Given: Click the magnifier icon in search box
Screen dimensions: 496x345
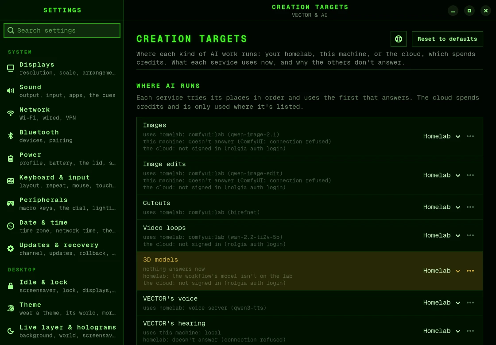Looking at the screenshot, I should coord(11,31).
